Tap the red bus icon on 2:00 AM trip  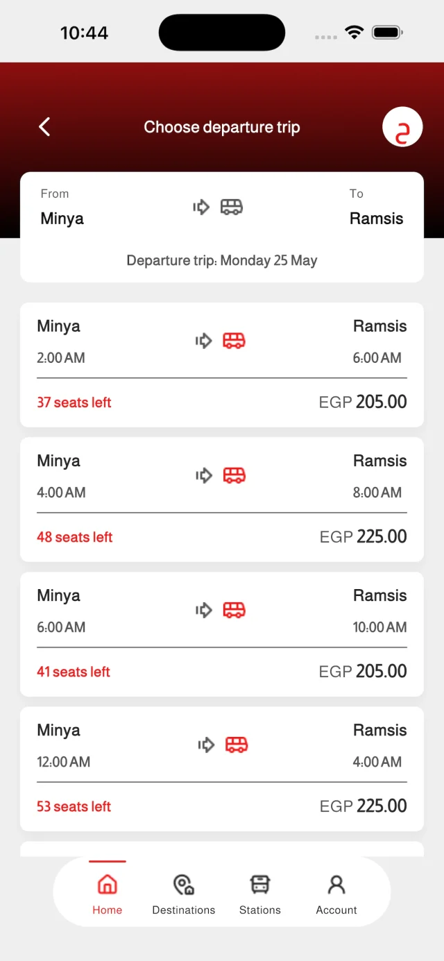(234, 341)
